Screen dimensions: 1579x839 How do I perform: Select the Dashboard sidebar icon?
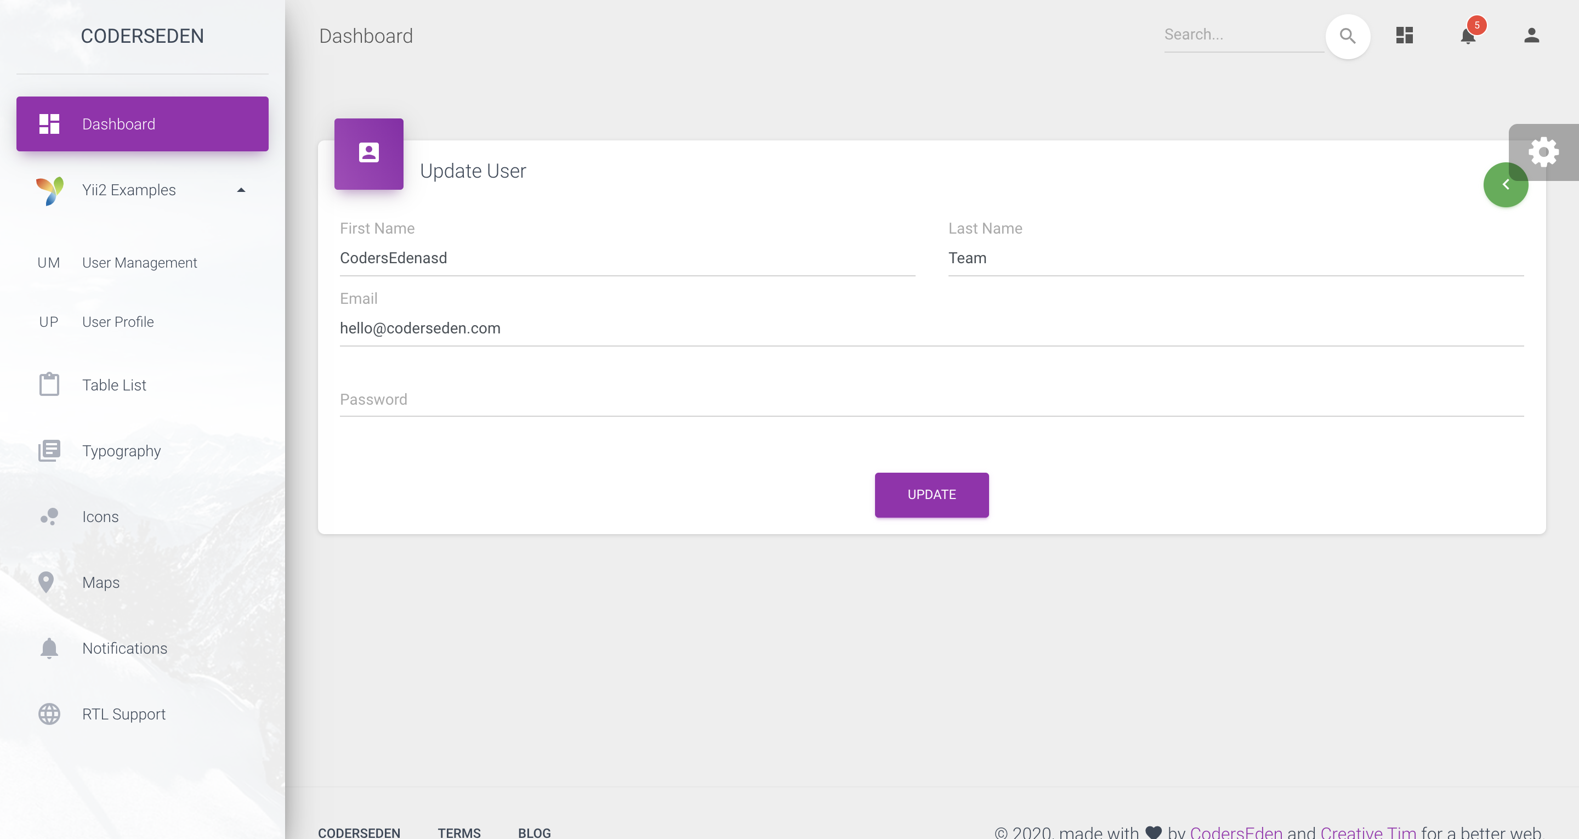coord(48,123)
